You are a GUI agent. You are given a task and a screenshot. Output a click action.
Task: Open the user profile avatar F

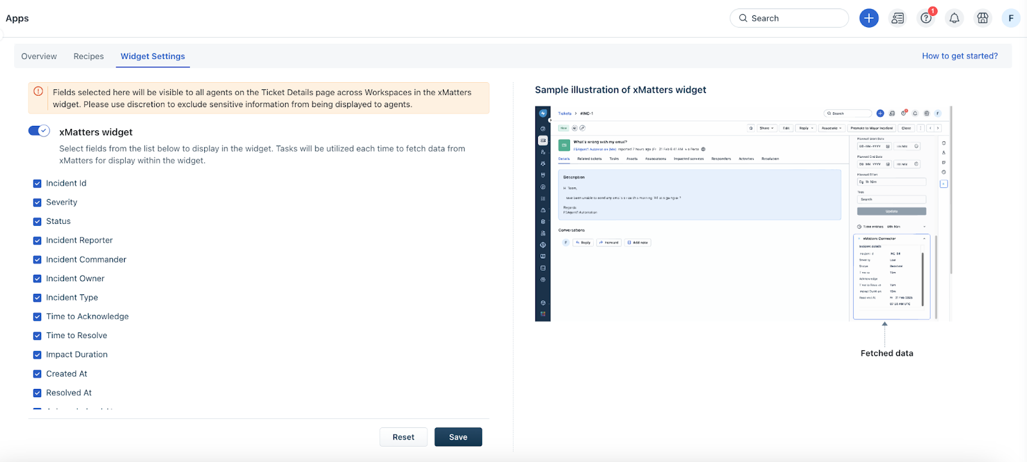pos(1011,18)
